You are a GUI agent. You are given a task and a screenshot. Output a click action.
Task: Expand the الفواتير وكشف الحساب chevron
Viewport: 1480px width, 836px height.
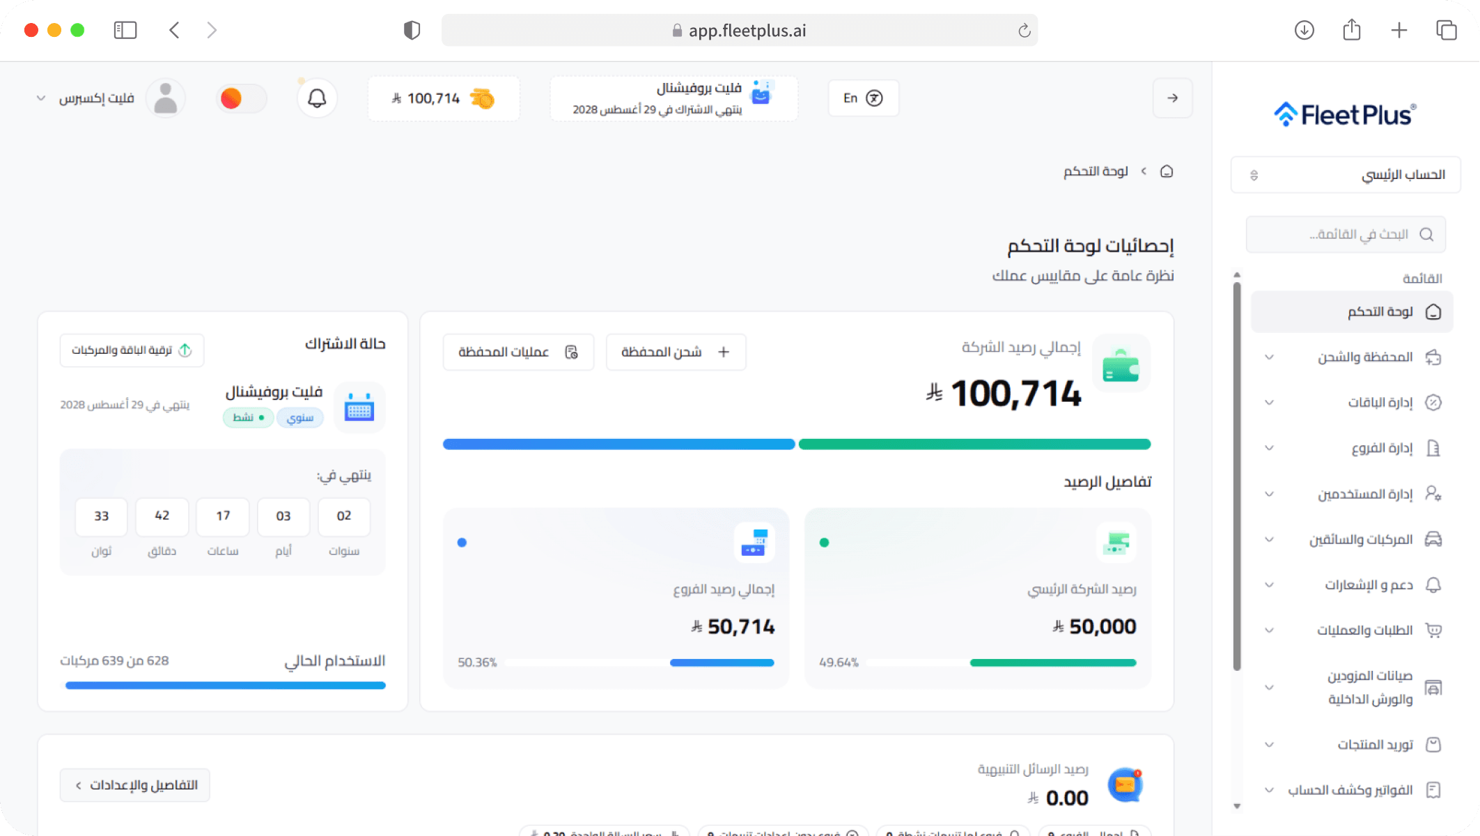pos(1269,790)
